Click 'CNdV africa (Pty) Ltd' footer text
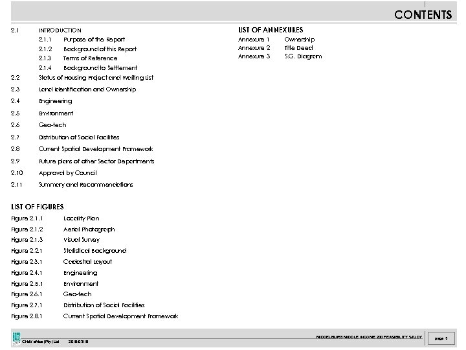Image resolution: width=466 pixels, height=350 pixels. click(x=40, y=342)
